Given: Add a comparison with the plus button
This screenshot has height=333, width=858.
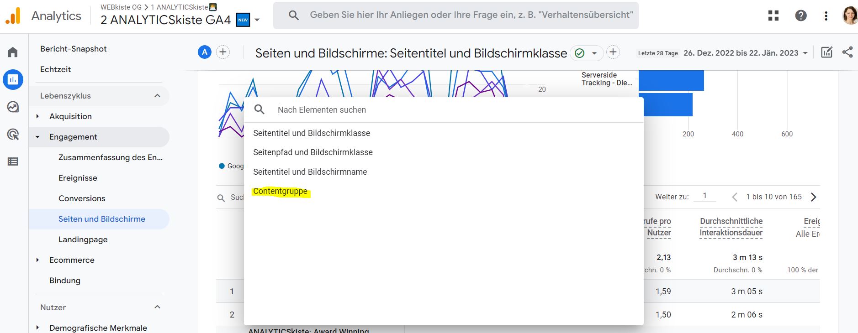Looking at the screenshot, I should click(x=223, y=52).
